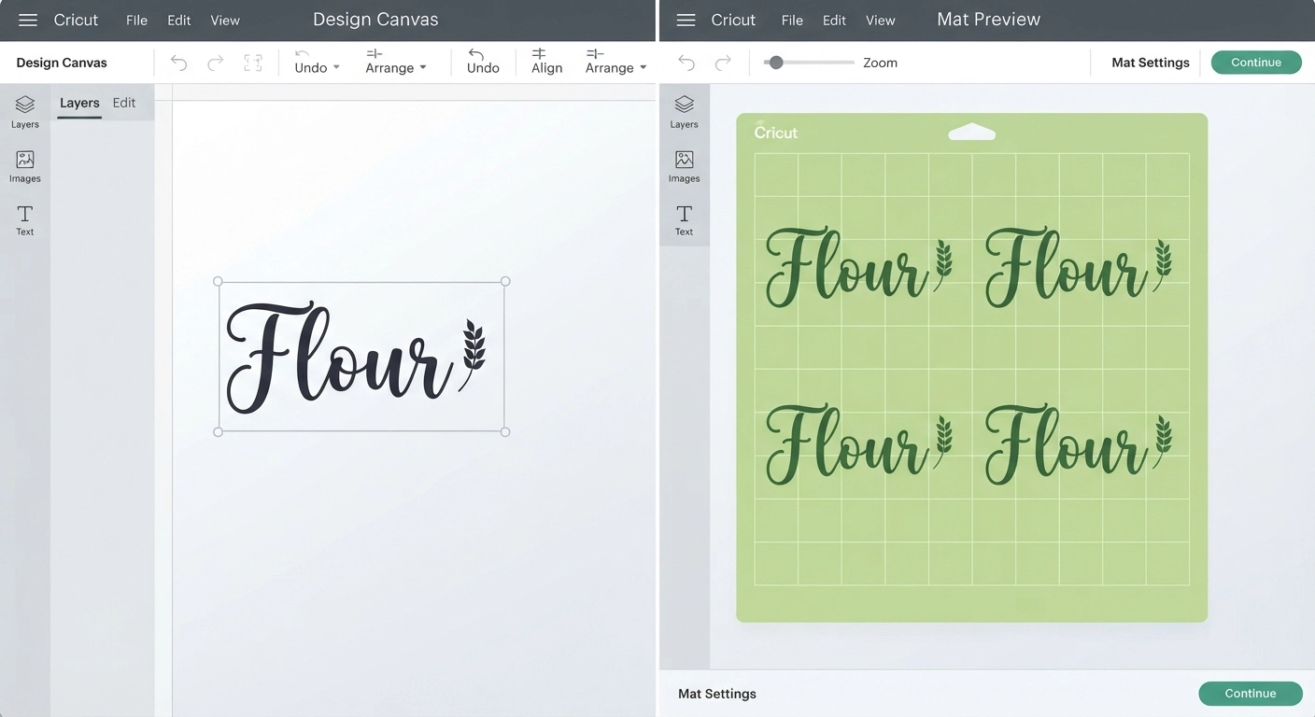Open Edit menu in Mat Preview window

[x=834, y=20]
